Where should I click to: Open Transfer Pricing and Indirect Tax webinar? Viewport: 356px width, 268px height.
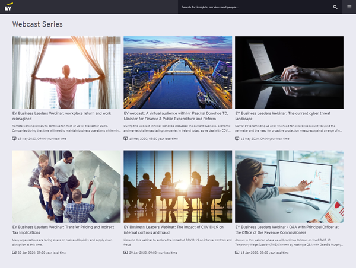pyautogui.click(x=62, y=230)
